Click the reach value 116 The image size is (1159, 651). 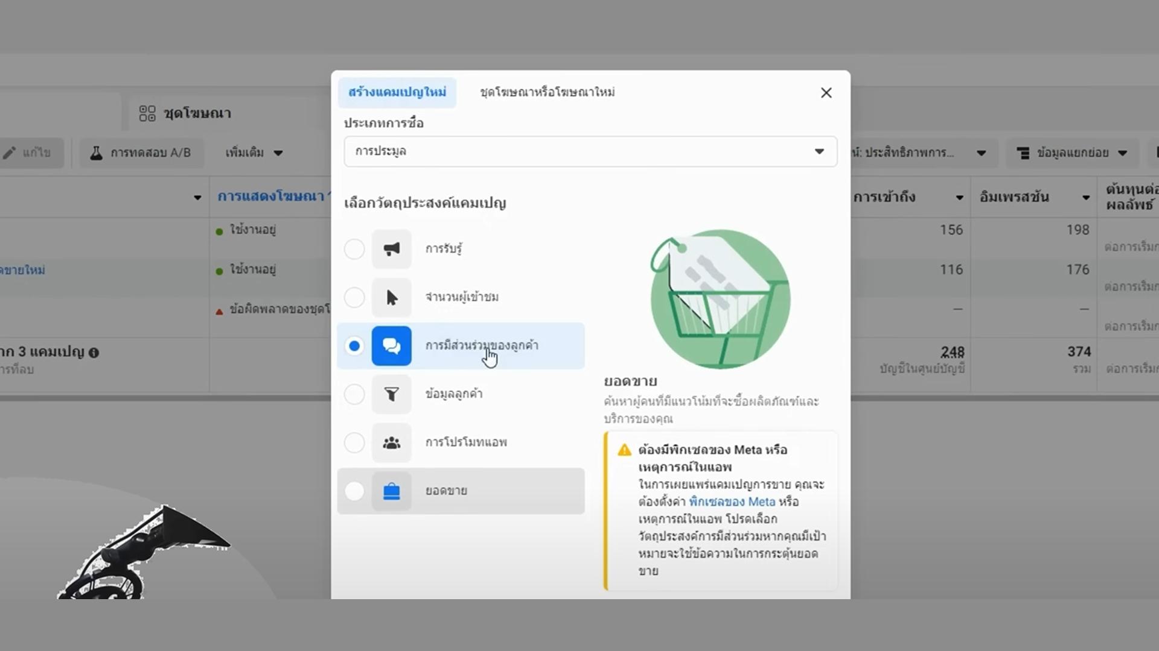point(951,269)
